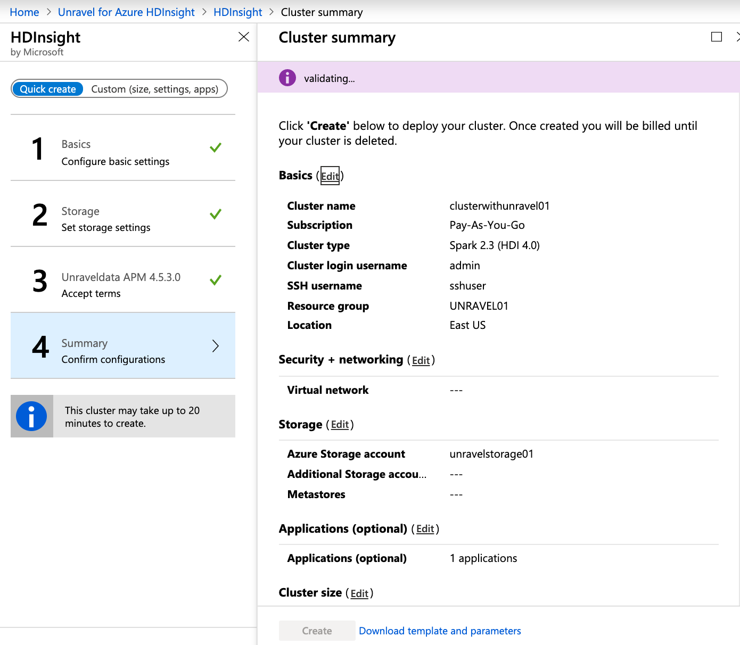740x645 pixels.
Task: Click the Spark 2.3 (HDI 4.0) value
Action: coord(495,245)
